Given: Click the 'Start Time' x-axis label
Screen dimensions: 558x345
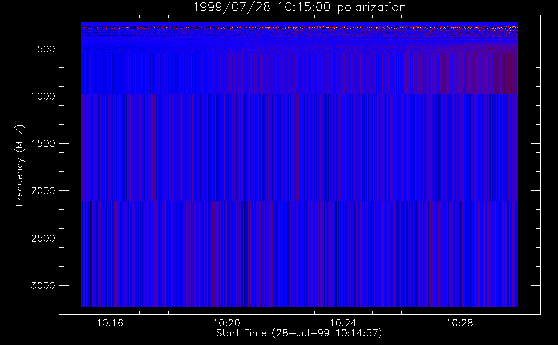Looking at the screenshot, I should pos(299,333).
